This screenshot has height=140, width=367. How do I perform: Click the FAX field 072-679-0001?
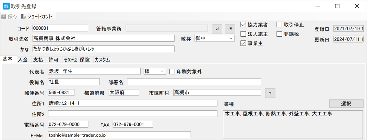tap(133, 124)
